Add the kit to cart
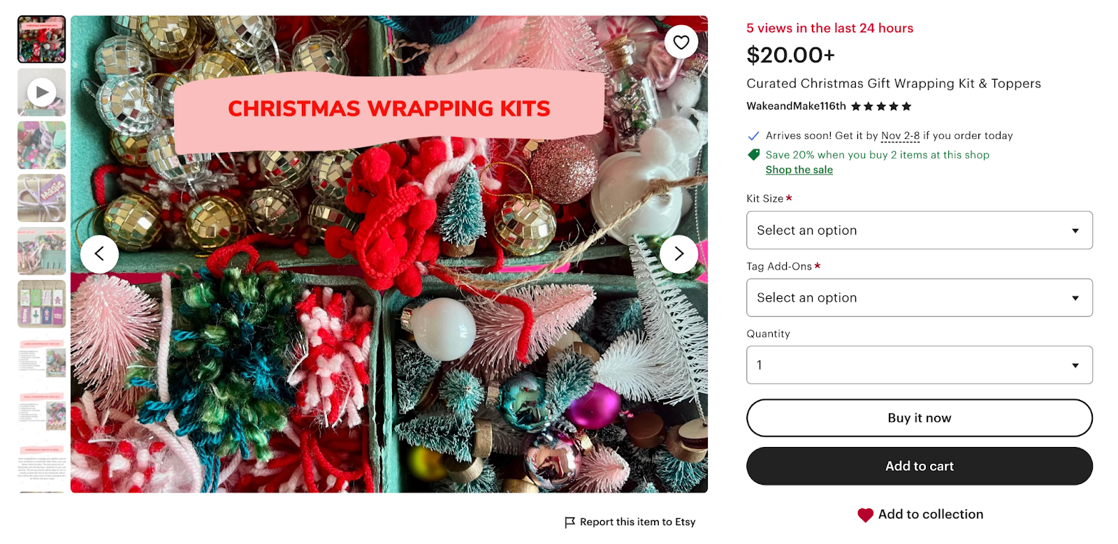 coord(919,465)
